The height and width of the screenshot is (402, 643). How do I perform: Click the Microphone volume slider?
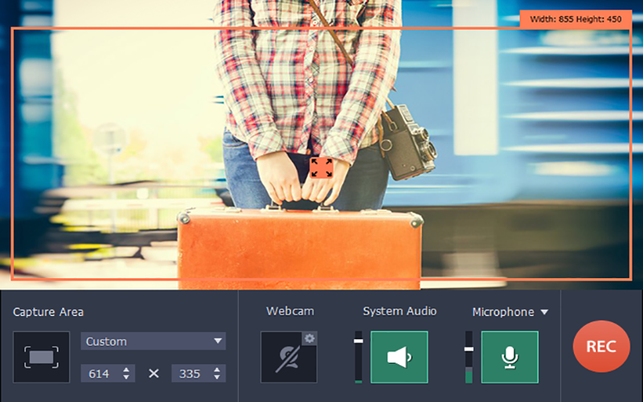[x=469, y=357]
